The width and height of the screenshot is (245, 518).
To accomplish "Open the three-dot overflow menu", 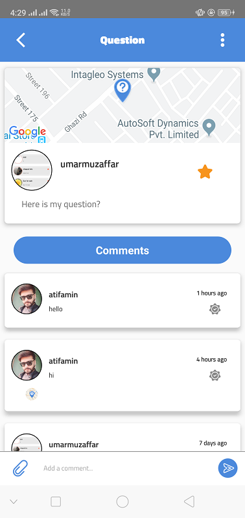I will [x=222, y=40].
